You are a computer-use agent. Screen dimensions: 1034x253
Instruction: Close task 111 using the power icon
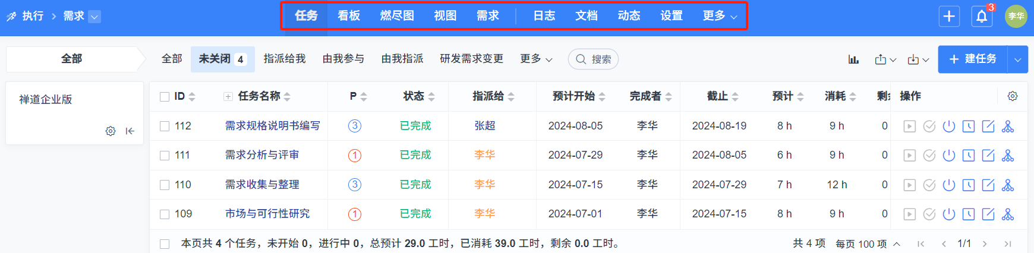(x=949, y=155)
